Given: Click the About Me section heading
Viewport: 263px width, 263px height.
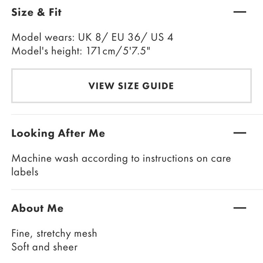Looking at the screenshot, I should (37, 208).
